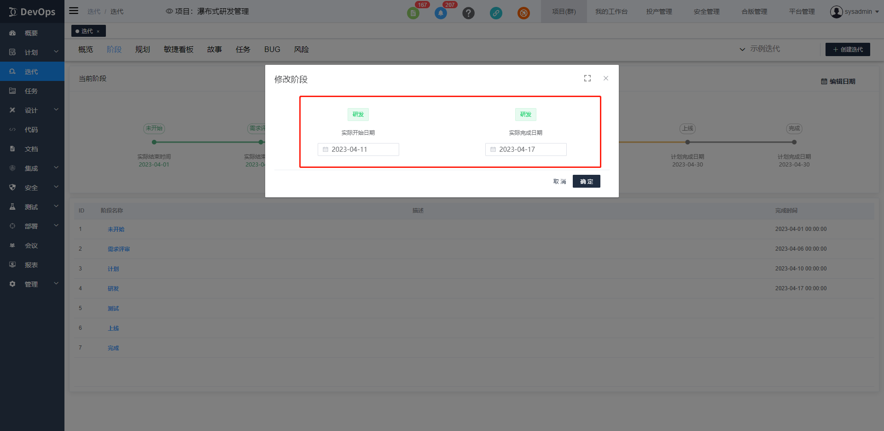The width and height of the screenshot is (884, 431).
Task: Cancel the dialog with 取消 button
Action: pyautogui.click(x=559, y=181)
